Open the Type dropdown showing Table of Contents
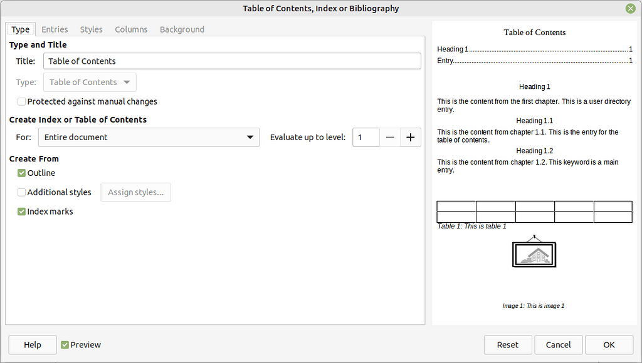The width and height of the screenshot is (642, 363). point(90,82)
